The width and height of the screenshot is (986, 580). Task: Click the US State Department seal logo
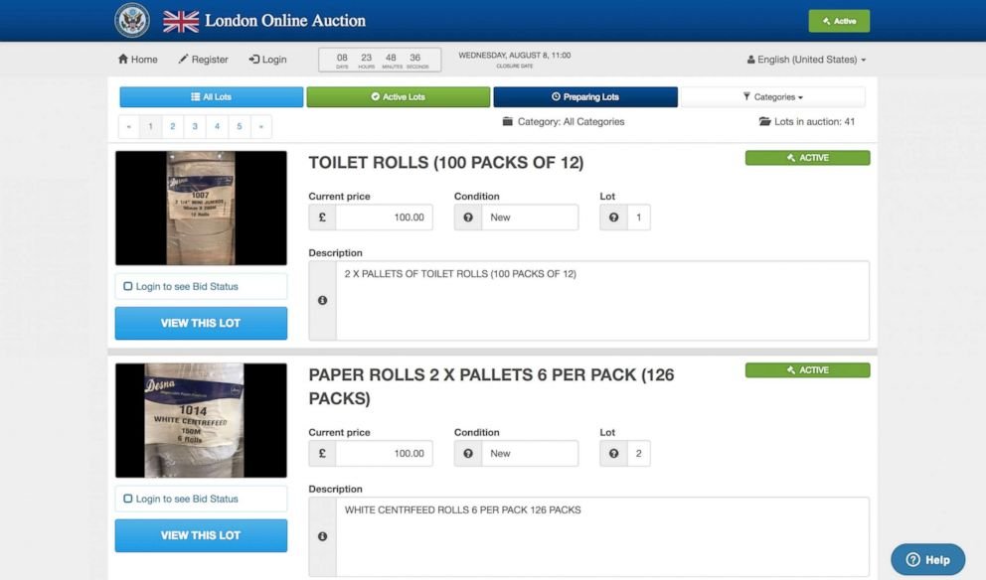point(132,20)
